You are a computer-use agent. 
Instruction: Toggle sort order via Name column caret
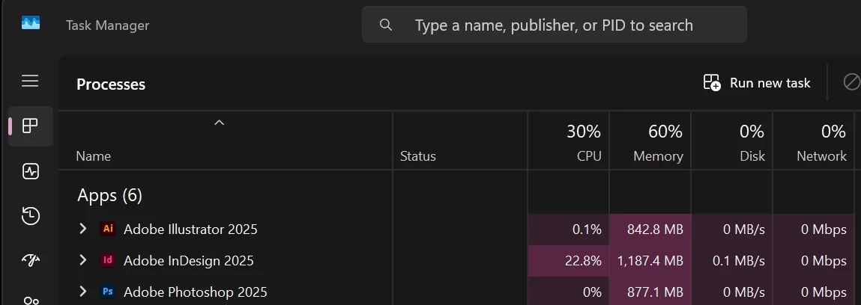click(219, 123)
